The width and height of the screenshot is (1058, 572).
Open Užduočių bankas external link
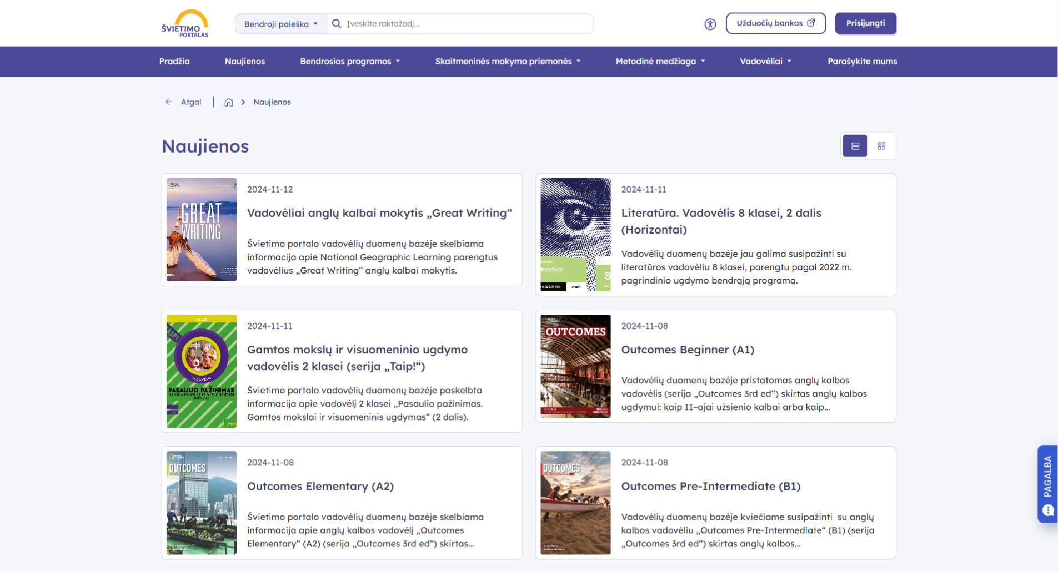click(776, 23)
